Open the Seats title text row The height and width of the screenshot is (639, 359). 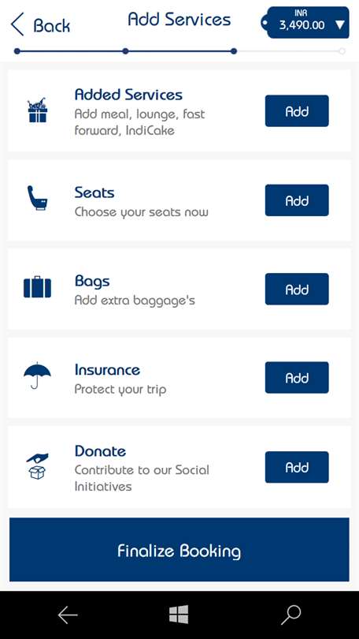pyautogui.click(x=94, y=192)
